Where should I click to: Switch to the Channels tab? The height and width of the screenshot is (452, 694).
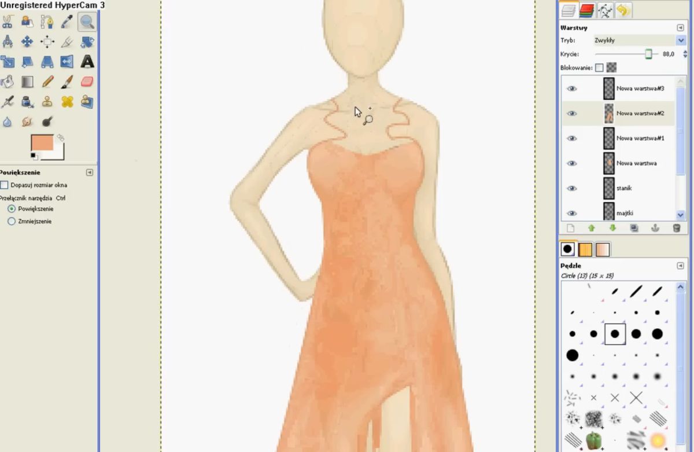click(587, 10)
